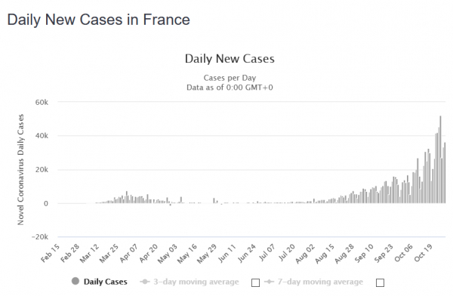Viewport: 453px width, 296px height.
Task: Click the Data as of 0:00 GMT+0 subtitle
Action: tap(230, 88)
